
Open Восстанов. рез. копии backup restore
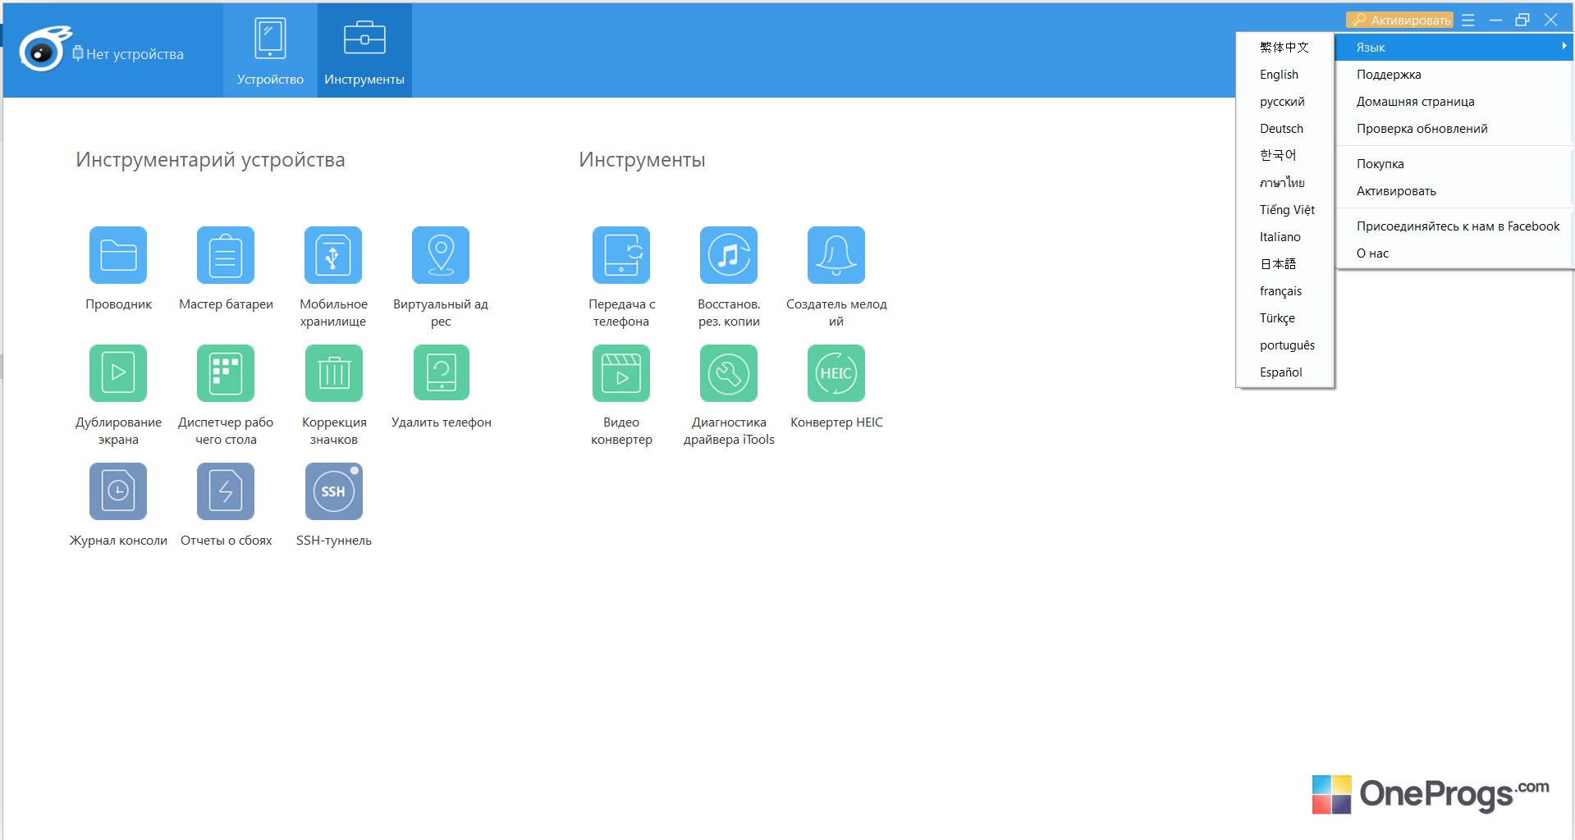coord(729,255)
